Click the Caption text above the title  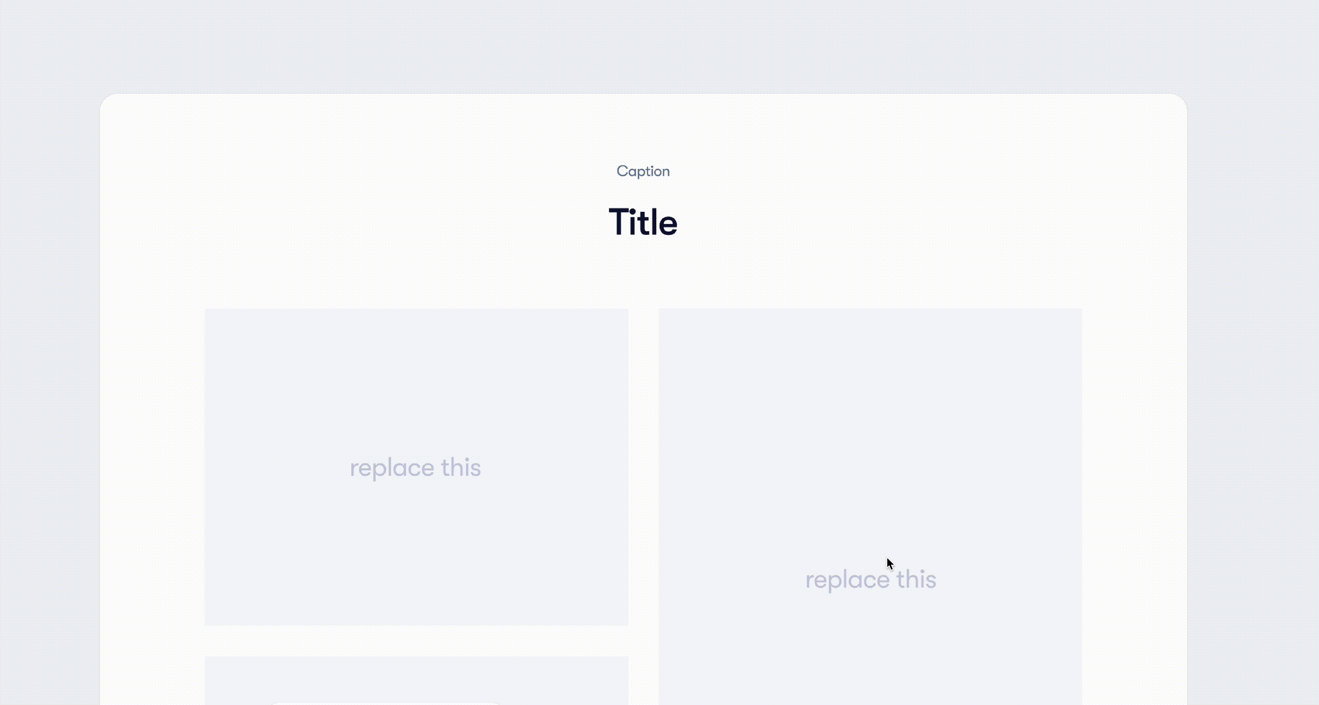(x=643, y=171)
